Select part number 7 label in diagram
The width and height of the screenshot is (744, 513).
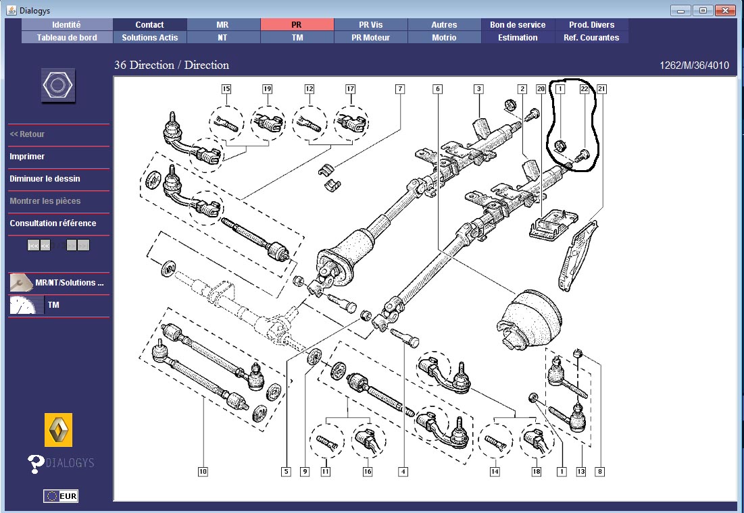[400, 89]
